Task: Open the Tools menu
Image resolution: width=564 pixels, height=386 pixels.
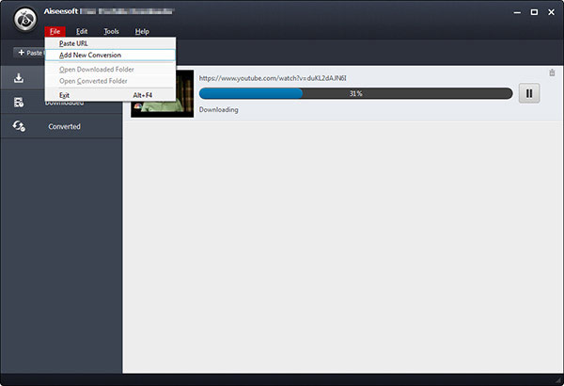Action: coord(111,31)
